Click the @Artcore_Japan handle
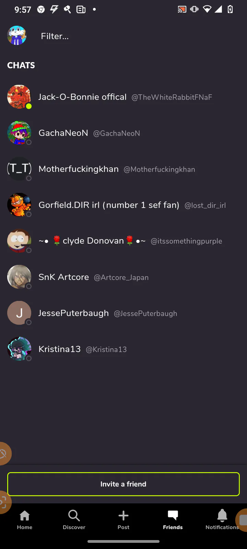 pos(121,278)
